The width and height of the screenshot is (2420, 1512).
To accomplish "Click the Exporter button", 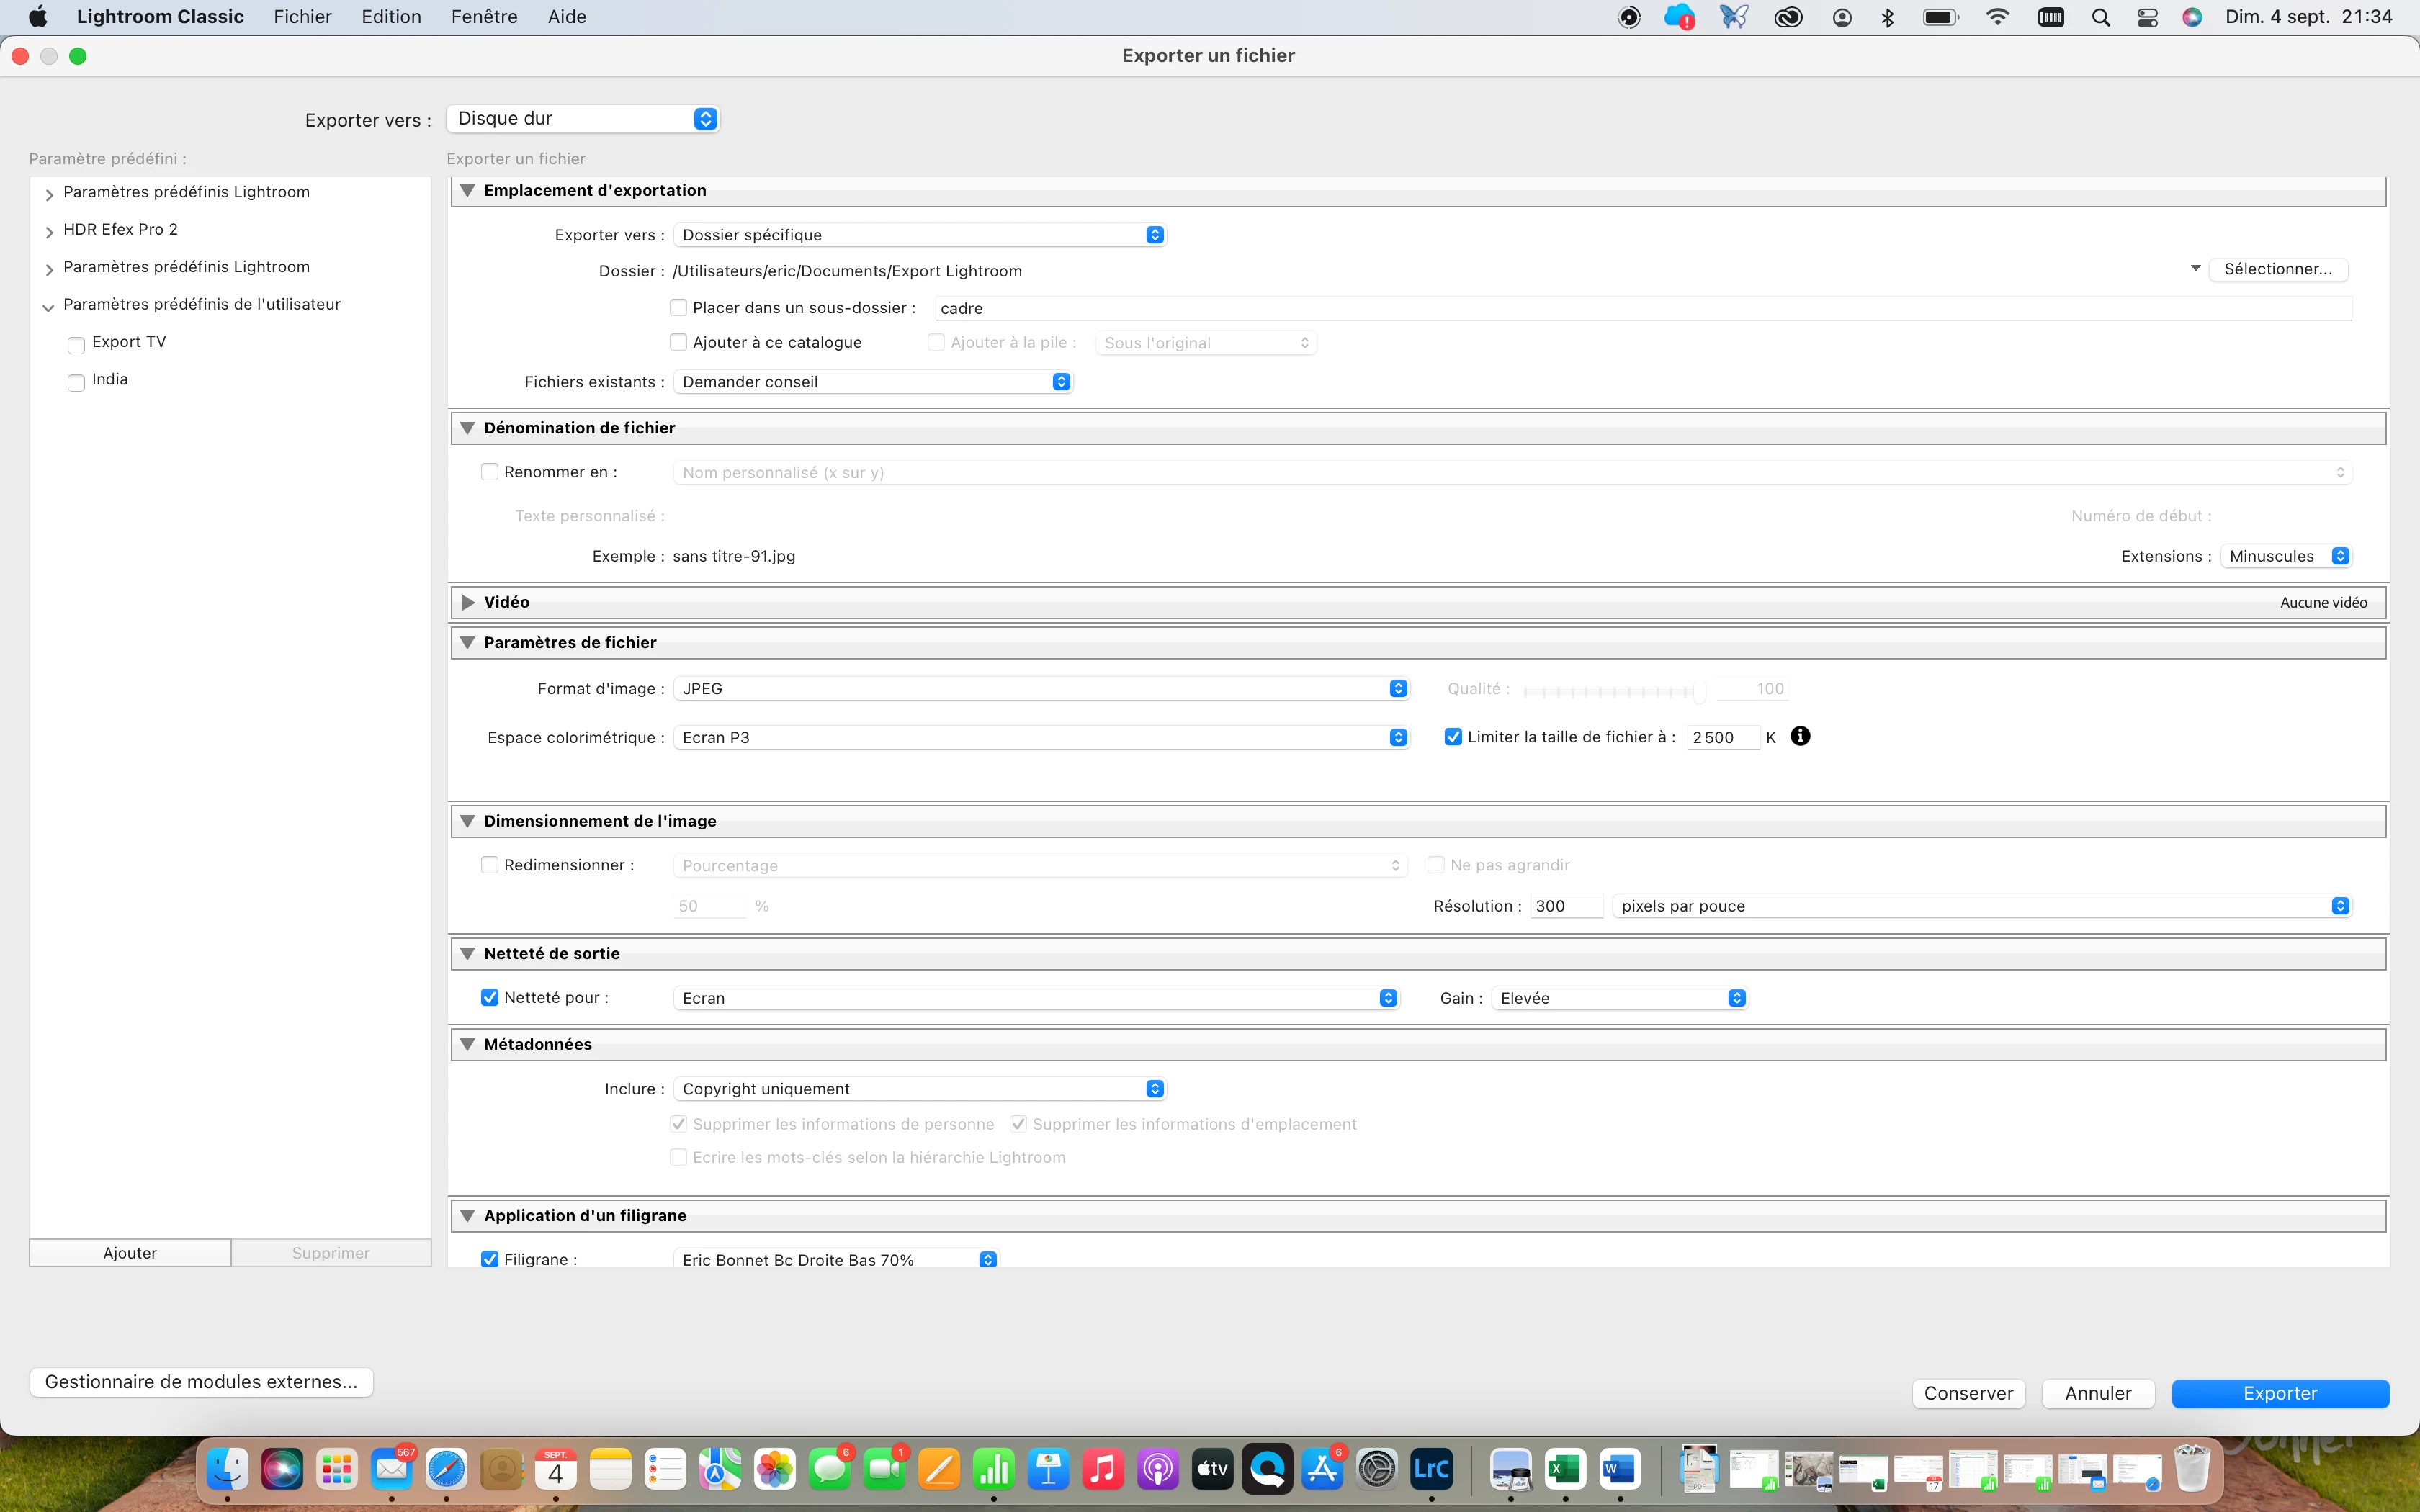I will click(2279, 1393).
